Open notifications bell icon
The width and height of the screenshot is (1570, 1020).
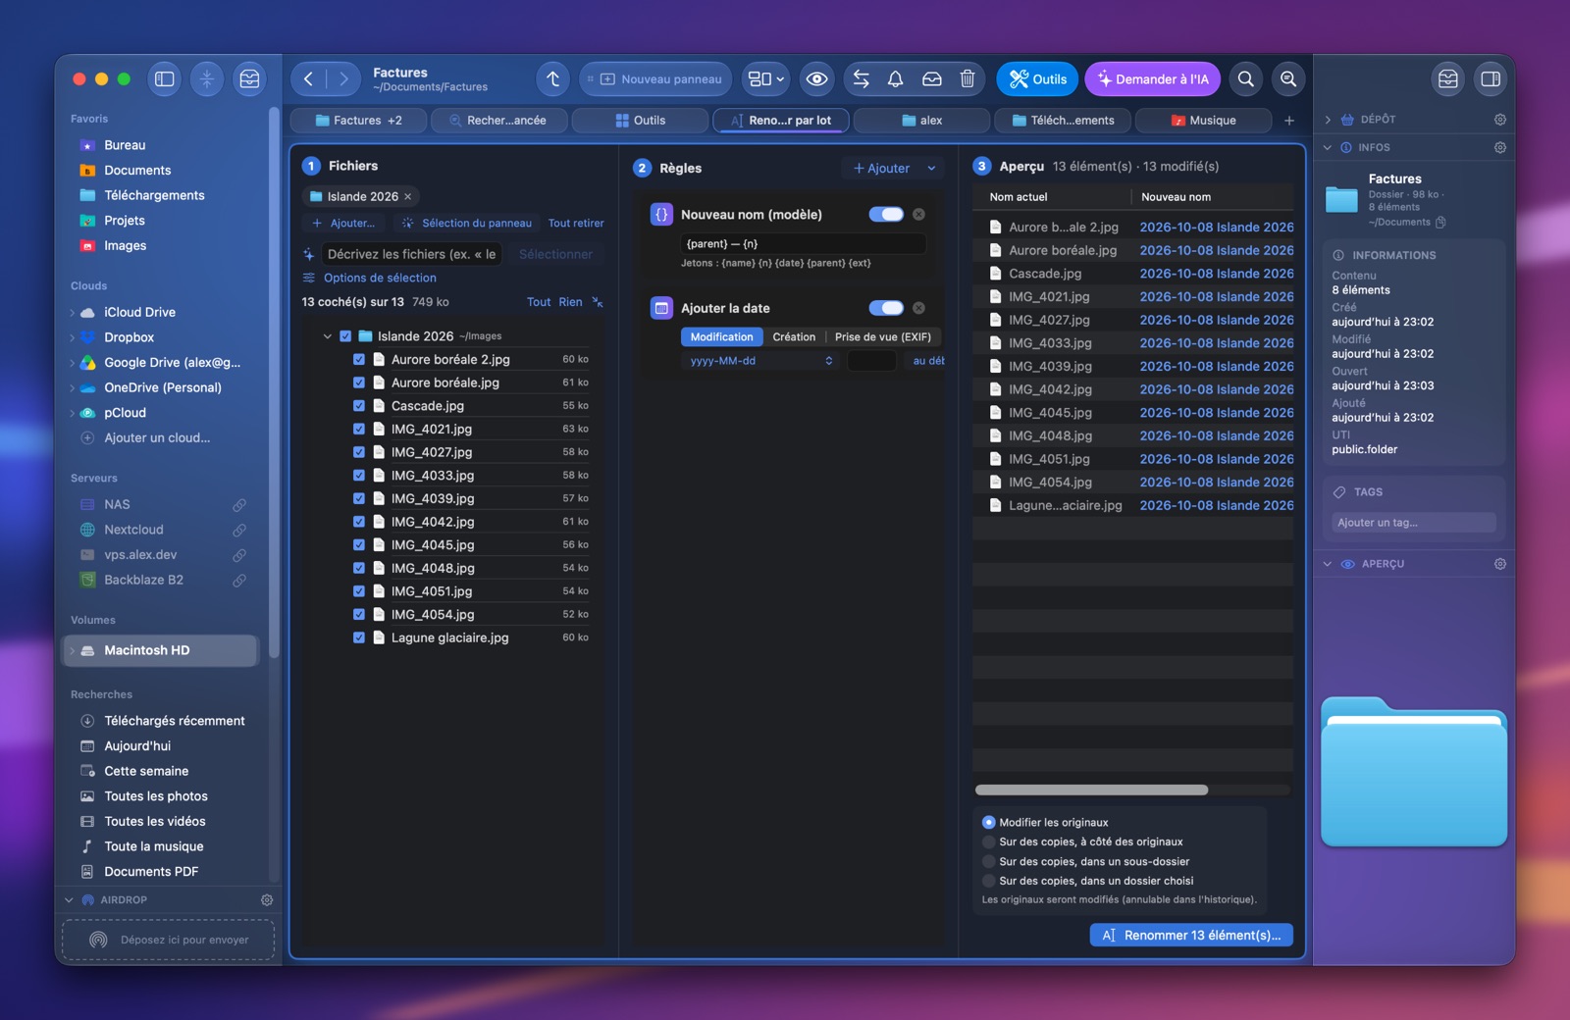896,79
